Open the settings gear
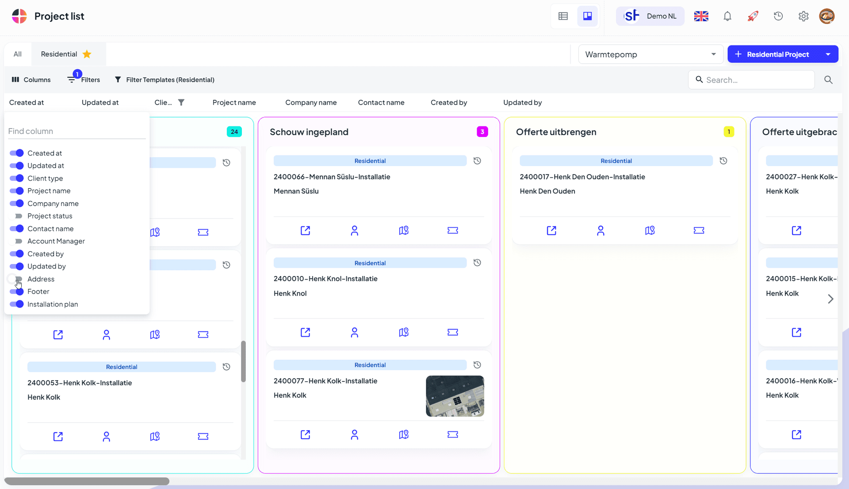This screenshot has height=489, width=849. point(803,16)
